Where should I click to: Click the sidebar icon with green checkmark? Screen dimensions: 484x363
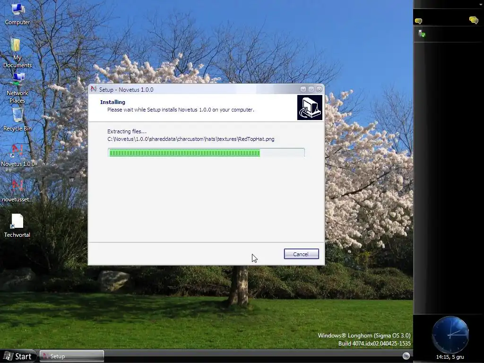[422, 34]
